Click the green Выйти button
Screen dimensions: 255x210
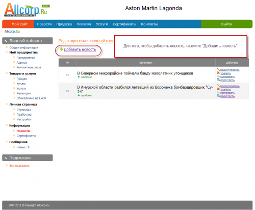226,24
